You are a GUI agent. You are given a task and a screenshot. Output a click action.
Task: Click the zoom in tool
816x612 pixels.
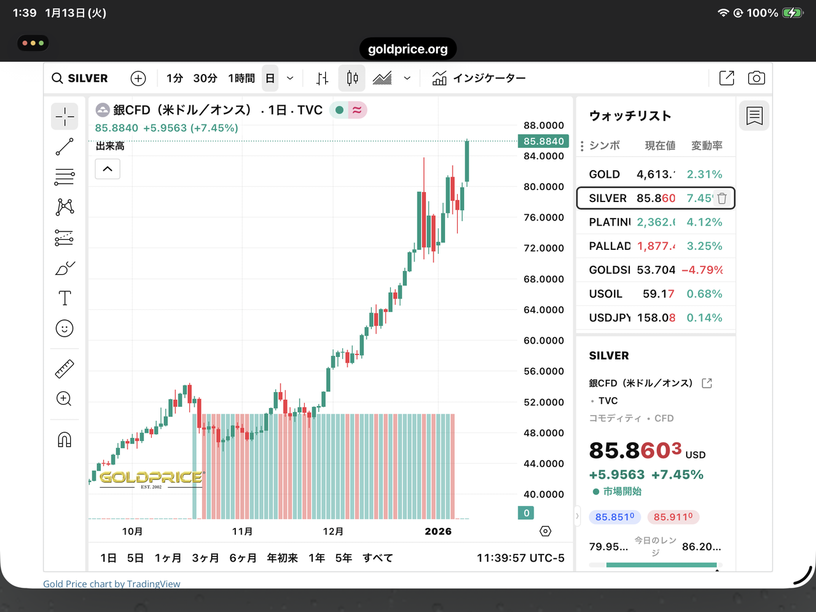tap(64, 399)
